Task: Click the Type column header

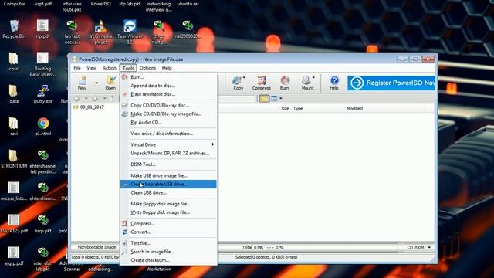Action: (x=298, y=108)
